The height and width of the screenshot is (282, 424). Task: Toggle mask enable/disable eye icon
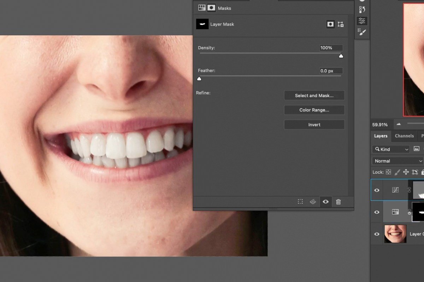(325, 202)
